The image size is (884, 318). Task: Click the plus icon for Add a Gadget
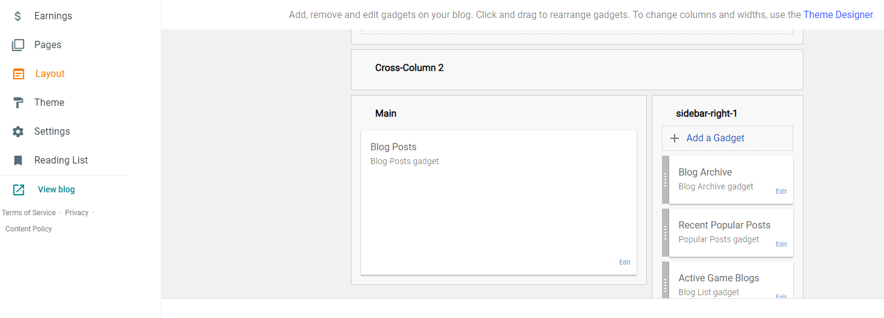(675, 138)
